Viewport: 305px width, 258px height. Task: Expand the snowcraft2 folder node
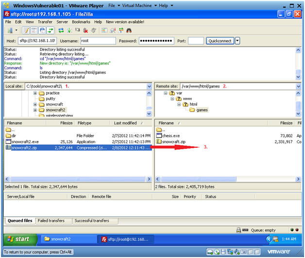pyautogui.click(x=35, y=110)
